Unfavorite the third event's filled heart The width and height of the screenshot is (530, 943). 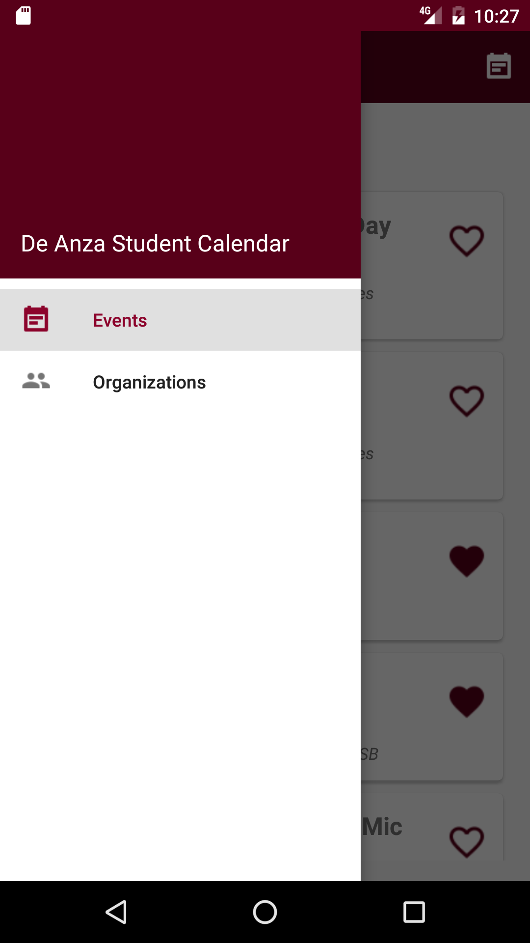[467, 560]
